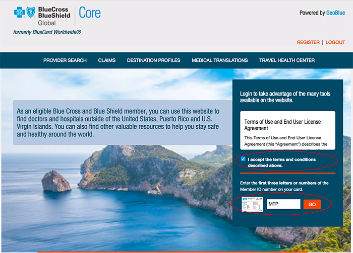The width and height of the screenshot is (353, 253).
Task: Click the 'I accept the terms' label text
Action: tap(281, 162)
